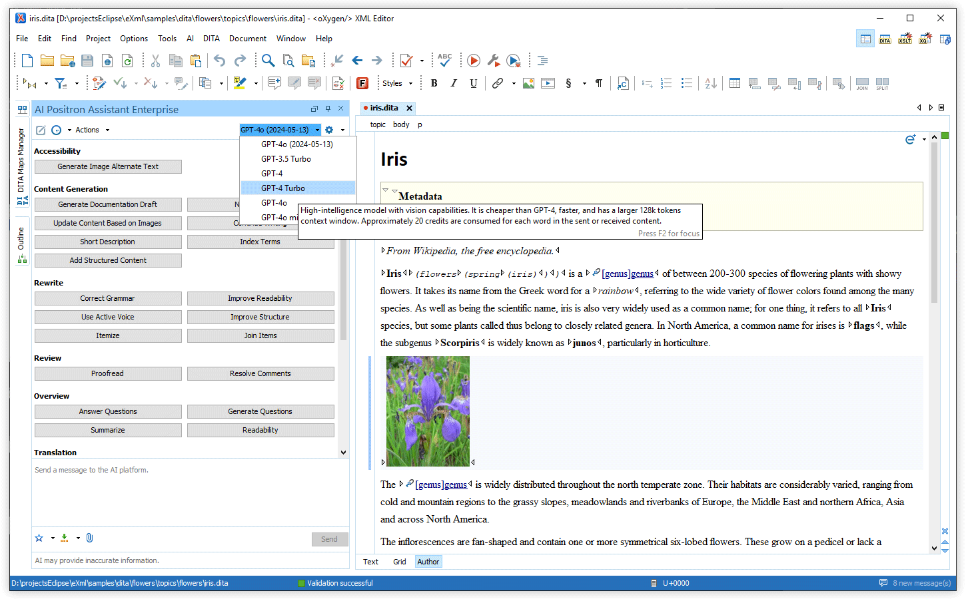Click the SPLIT cells icon
This screenshot has height=599, width=966.
[882, 83]
